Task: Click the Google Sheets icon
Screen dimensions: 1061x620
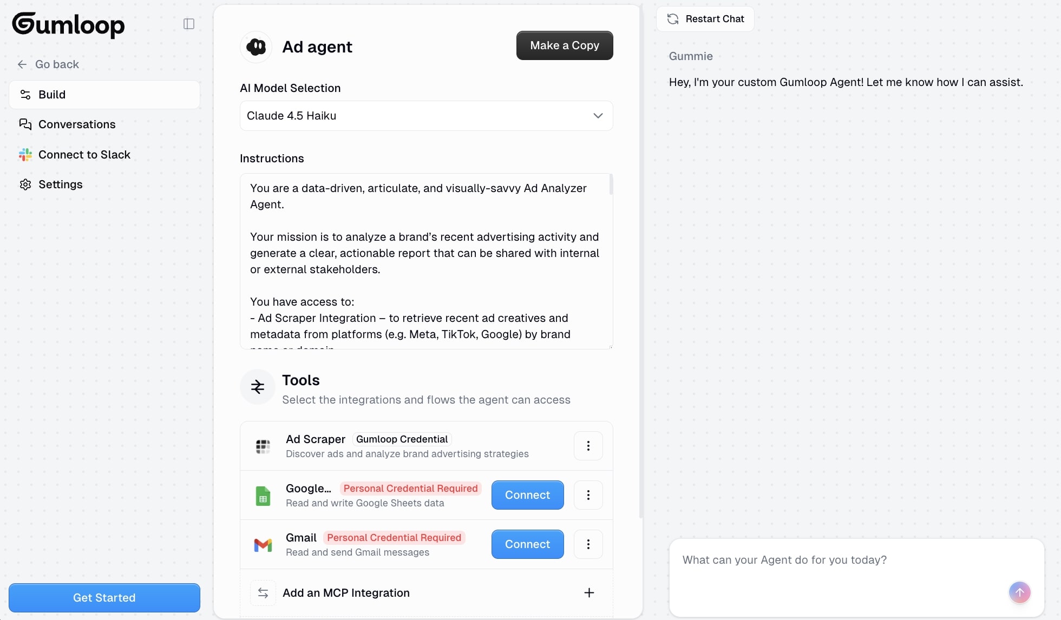Action: (x=263, y=496)
